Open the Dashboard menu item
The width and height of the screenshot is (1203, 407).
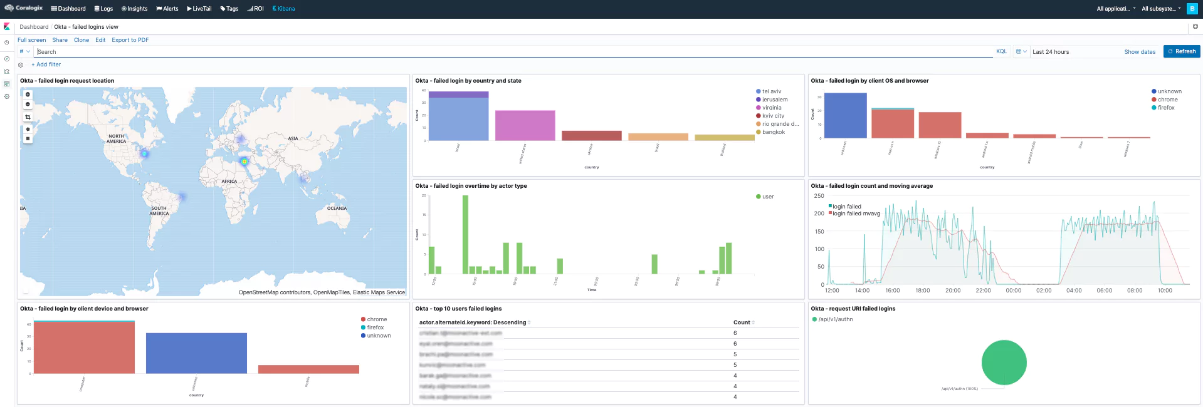click(68, 9)
